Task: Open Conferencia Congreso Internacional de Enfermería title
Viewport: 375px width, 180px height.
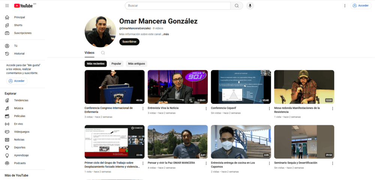Action: 109,110
